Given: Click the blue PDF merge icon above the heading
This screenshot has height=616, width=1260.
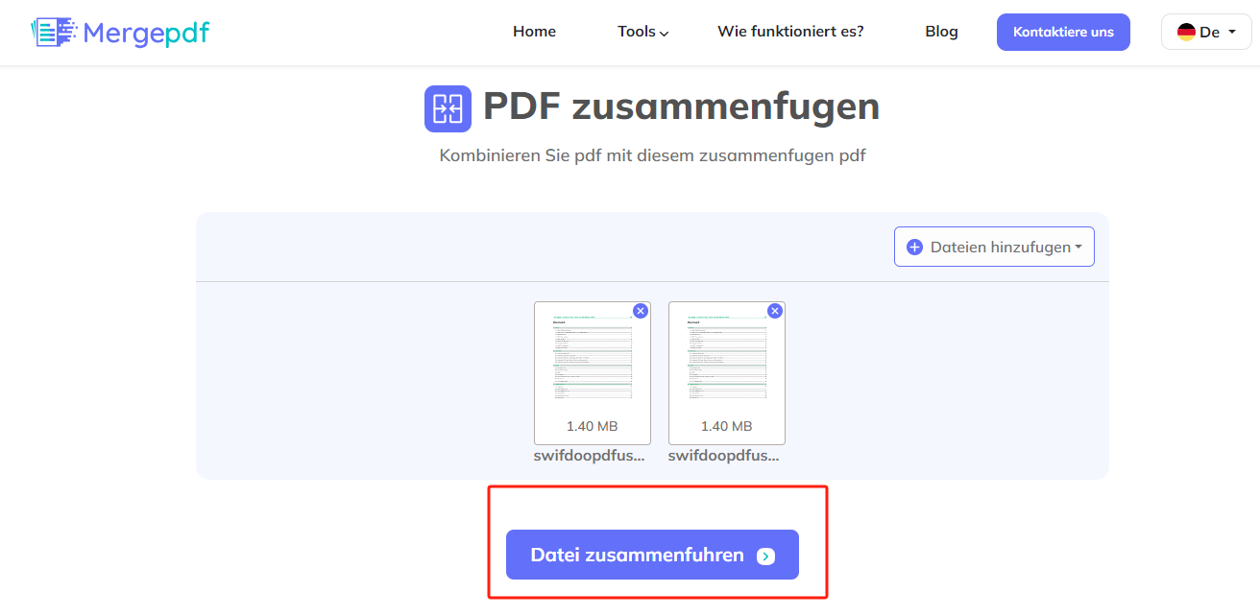Looking at the screenshot, I should click(448, 107).
